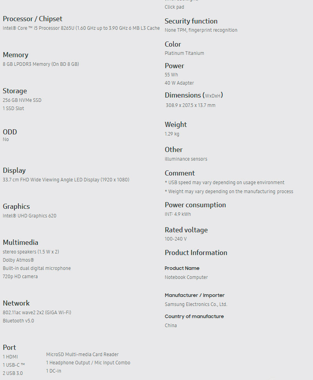Click the Port heading
This screenshot has height=380, width=313.
pyautogui.click(x=9, y=347)
